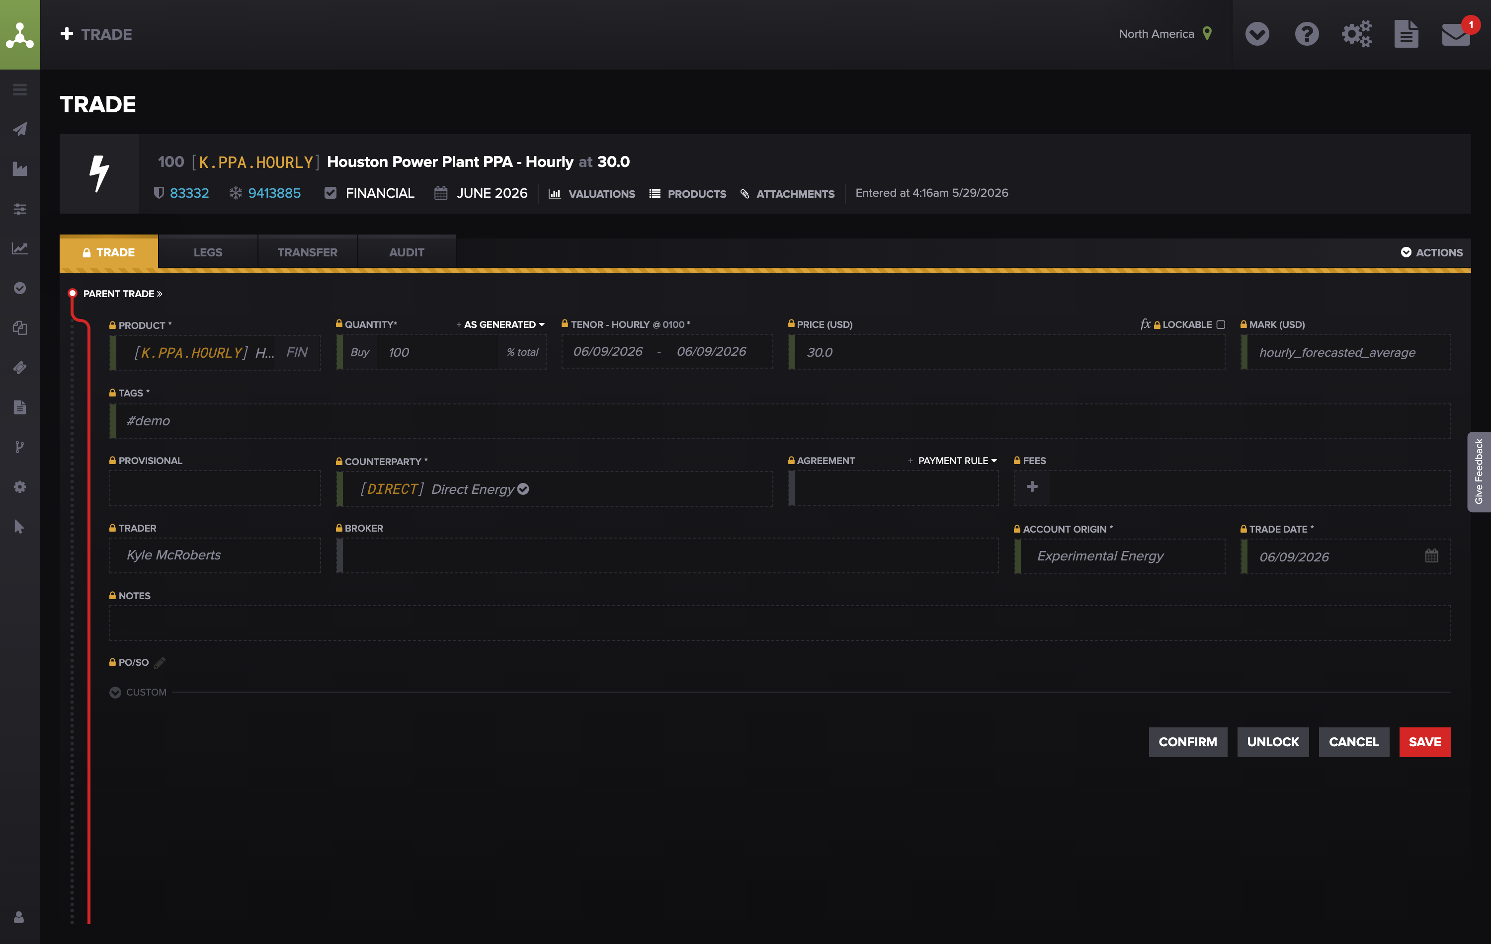Expand the CUSTOM section
Screen dimensions: 1491x944
coord(138,692)
